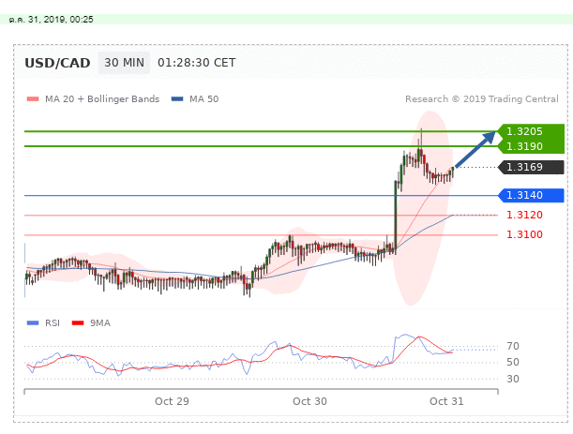The image size is (573, 434).
Task: Select the 30 MIN timeframe badge
Action: pos(124,63)
